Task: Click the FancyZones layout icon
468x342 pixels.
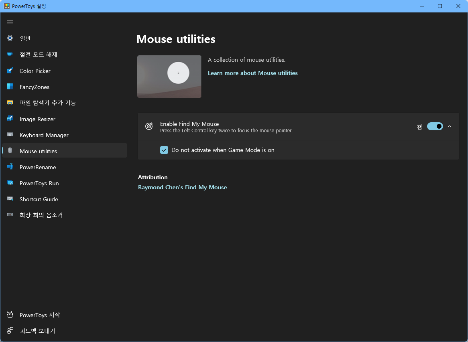Action: (x=10, y=87)
